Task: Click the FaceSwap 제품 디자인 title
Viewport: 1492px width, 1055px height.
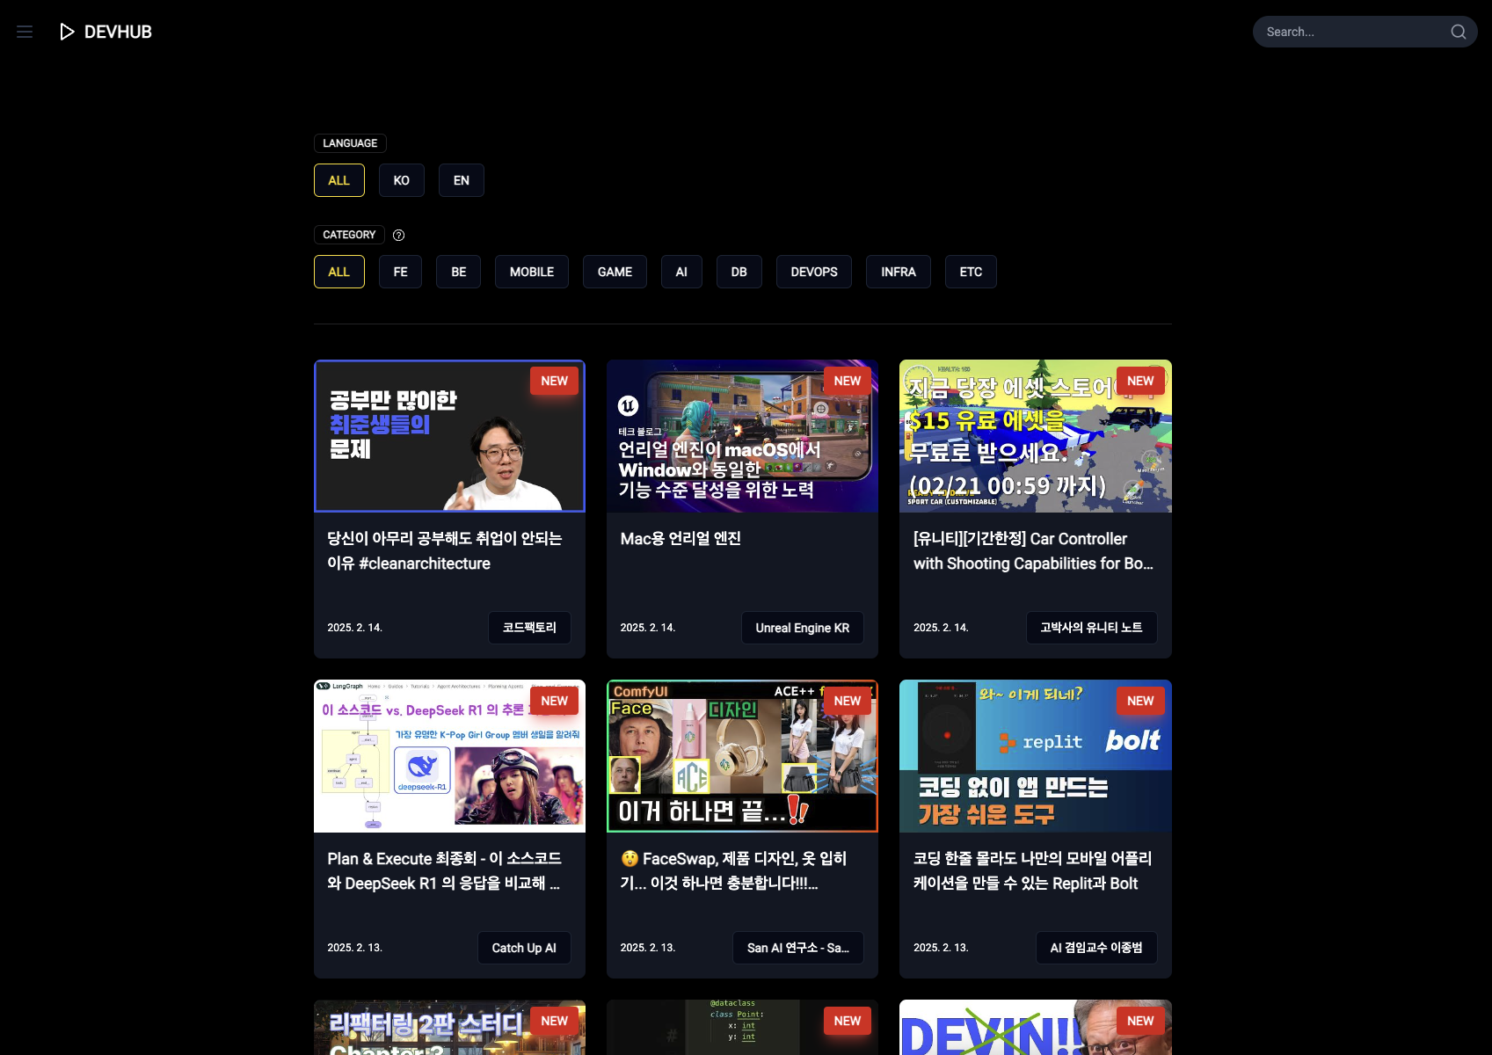Action: 733,871
